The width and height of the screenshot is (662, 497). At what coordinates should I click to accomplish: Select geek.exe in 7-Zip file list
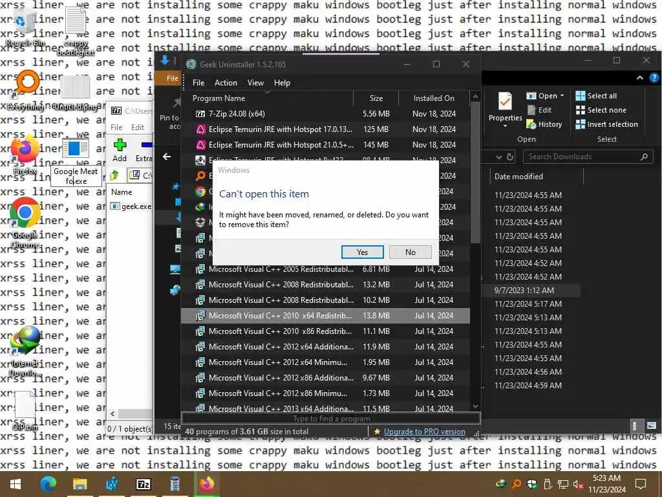pos(131,206)
